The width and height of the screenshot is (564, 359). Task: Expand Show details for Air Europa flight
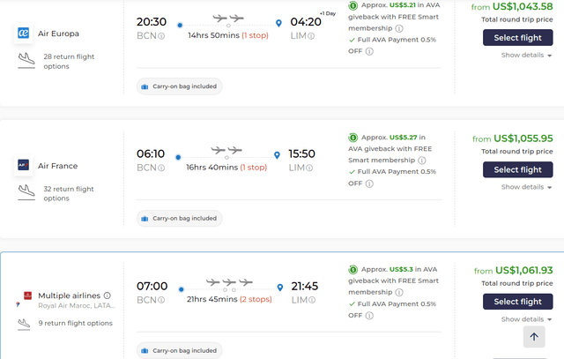click(527, 55)
